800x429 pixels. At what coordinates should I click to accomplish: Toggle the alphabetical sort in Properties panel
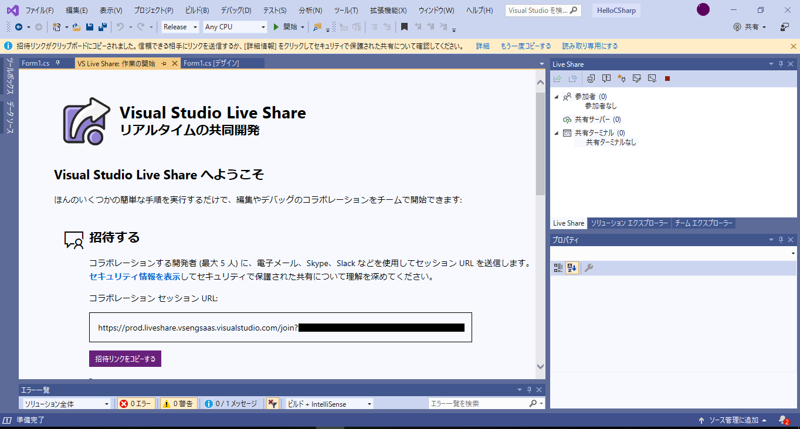(572, 268)
